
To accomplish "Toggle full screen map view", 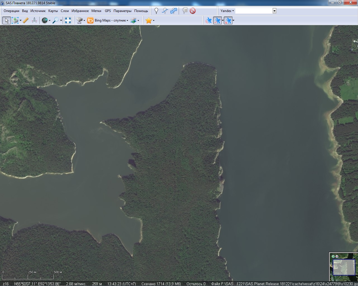I will tap(68, 20).
